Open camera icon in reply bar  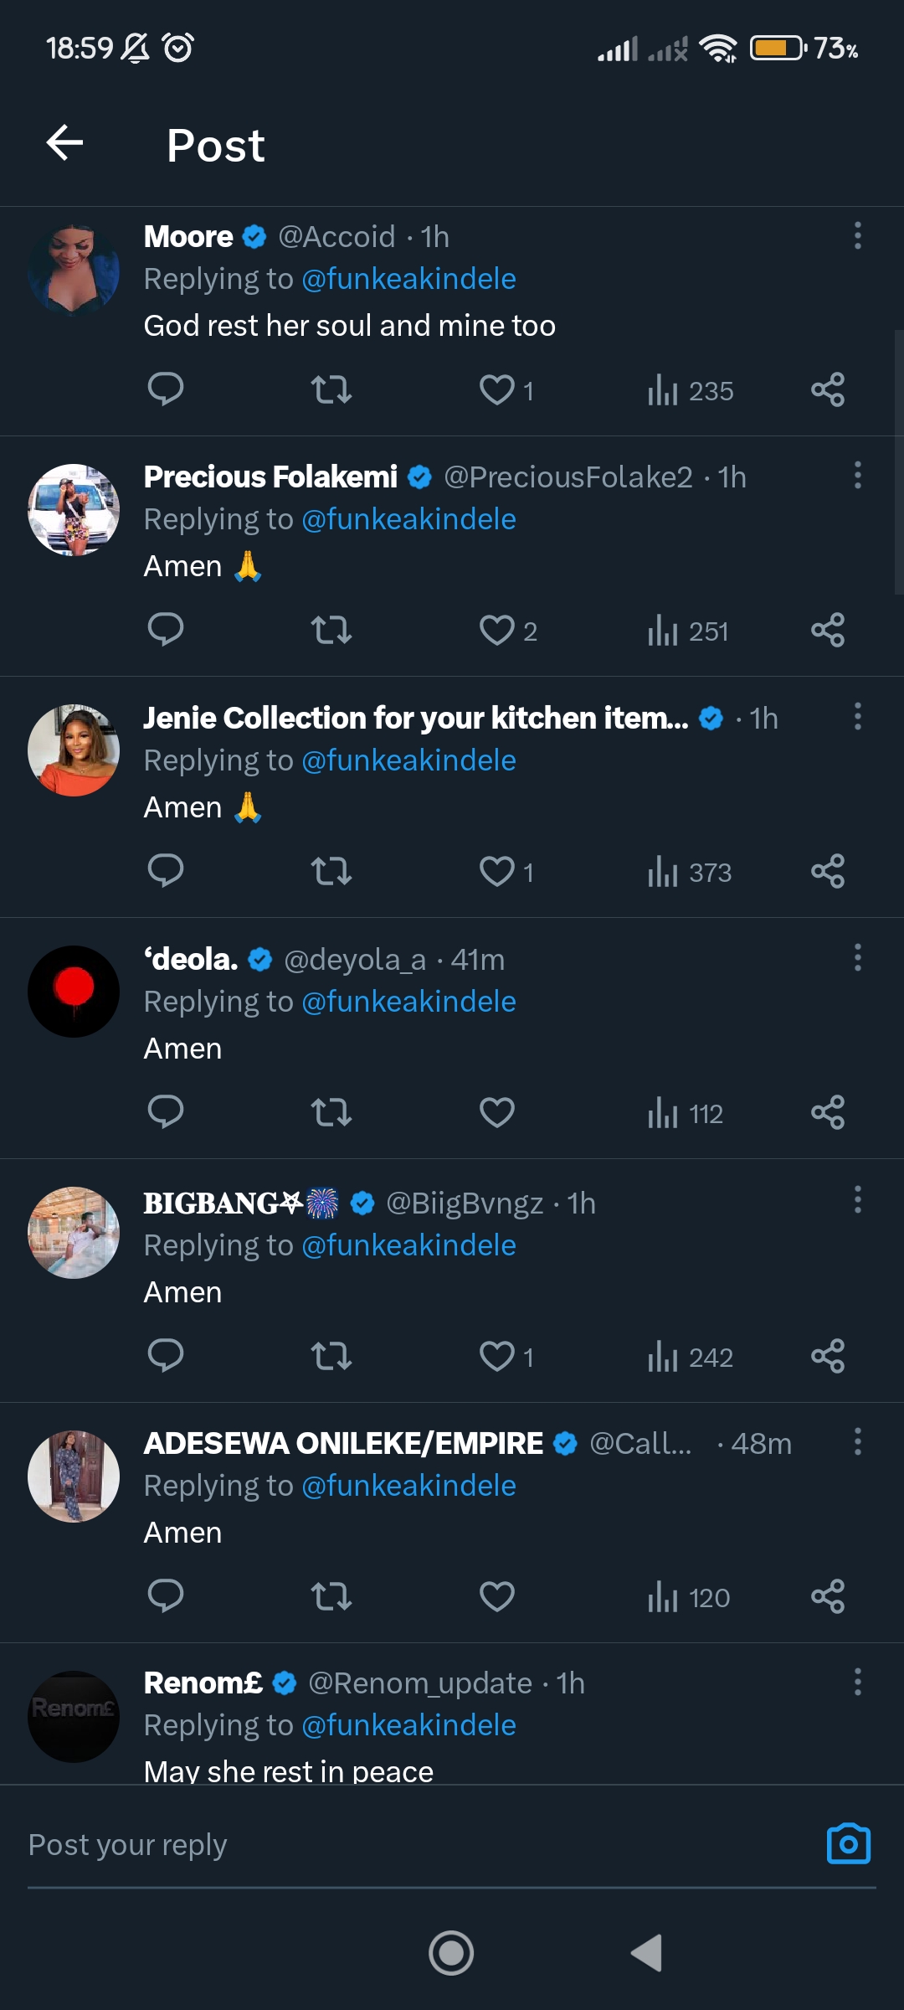click(x=849, y=1843)
